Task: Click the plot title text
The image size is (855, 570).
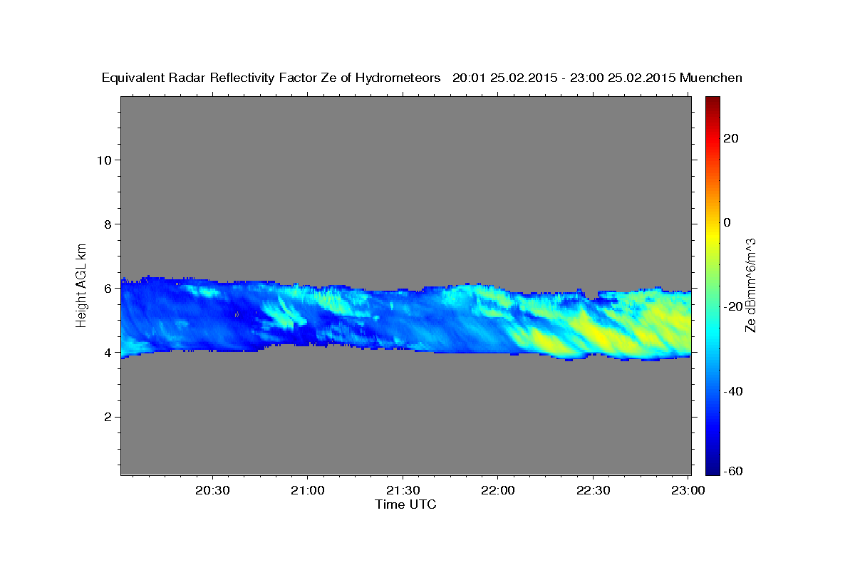Action: pos(422,78)
